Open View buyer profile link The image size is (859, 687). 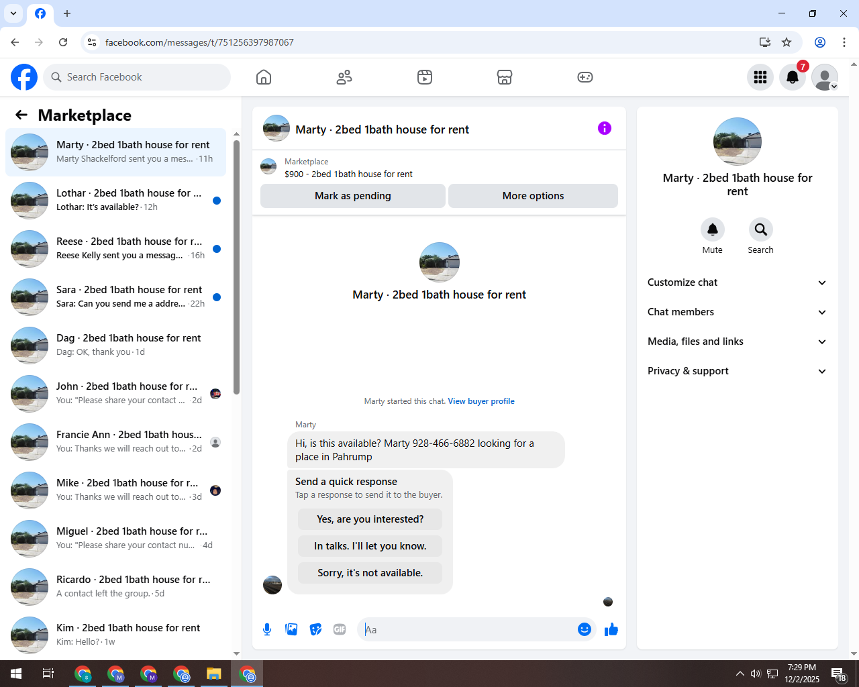point(481,401)
